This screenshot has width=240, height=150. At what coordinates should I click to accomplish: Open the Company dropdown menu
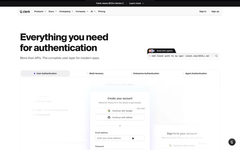click(82, 11)
